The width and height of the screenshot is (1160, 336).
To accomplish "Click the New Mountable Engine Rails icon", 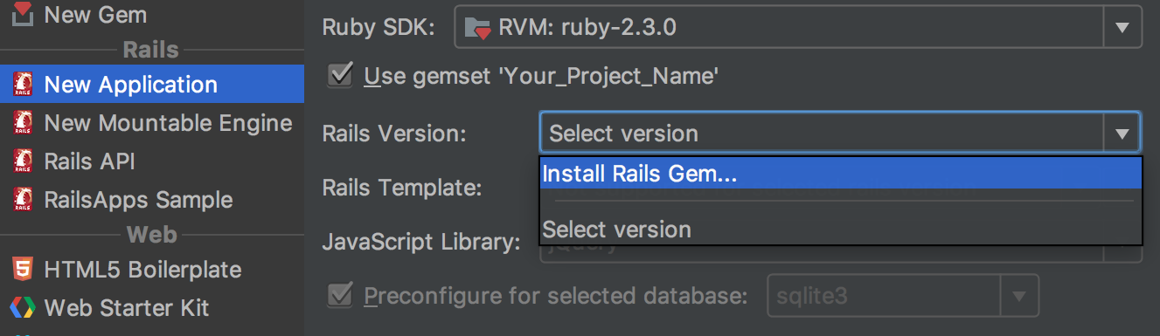I will 23,123.
